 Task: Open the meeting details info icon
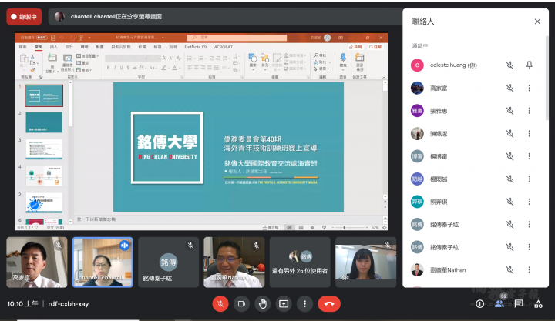coord(479,303)
